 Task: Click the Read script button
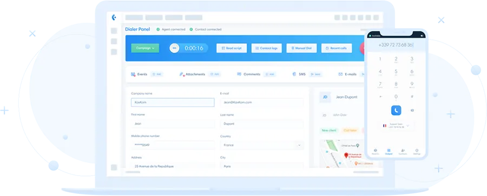[x=232, y=48]
